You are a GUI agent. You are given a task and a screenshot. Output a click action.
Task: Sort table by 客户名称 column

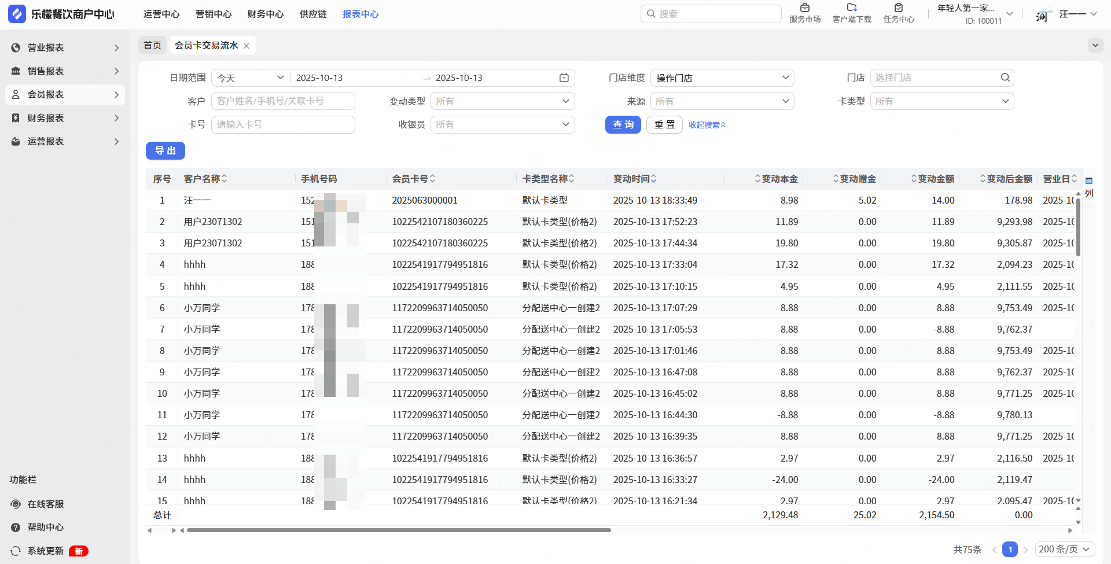[x=205, y=179]
